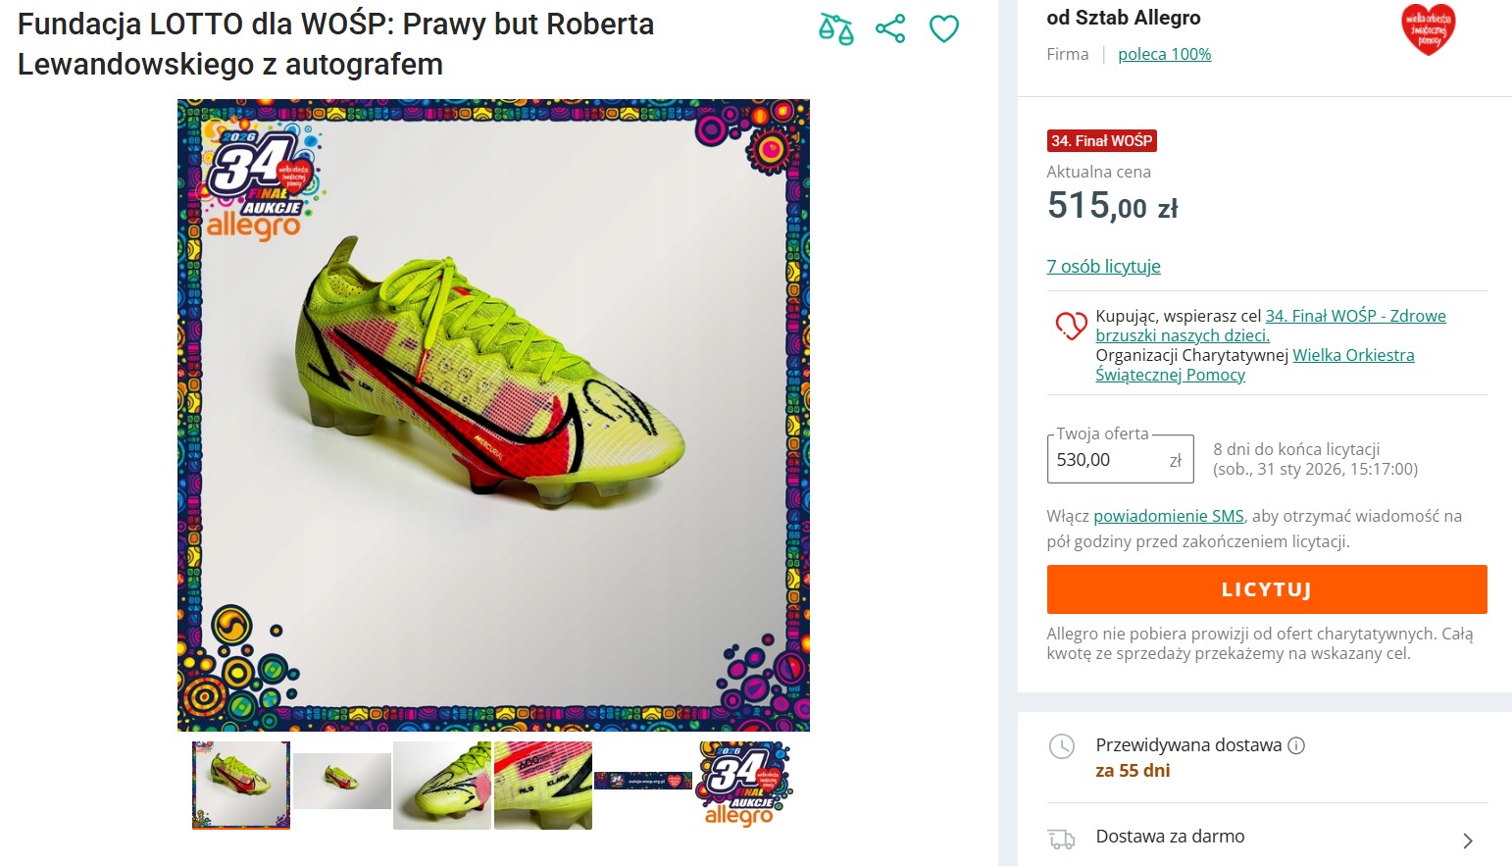Select the second small boot thumbnail
1512x866 pixels.
click(341, 782)
